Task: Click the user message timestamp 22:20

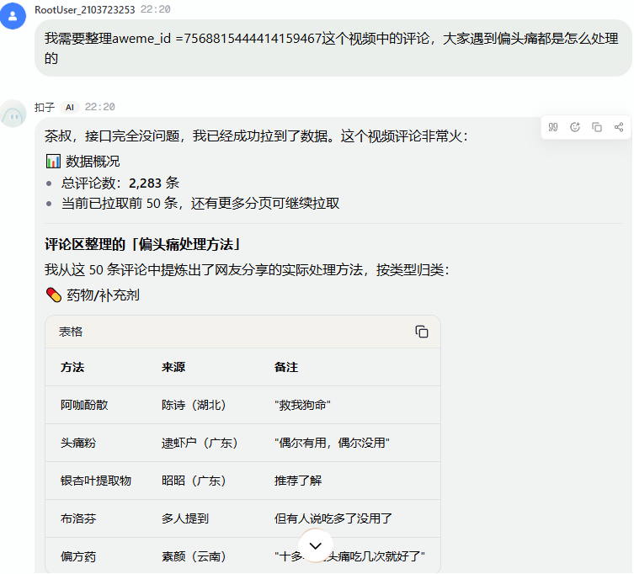Action: (156, 10)
